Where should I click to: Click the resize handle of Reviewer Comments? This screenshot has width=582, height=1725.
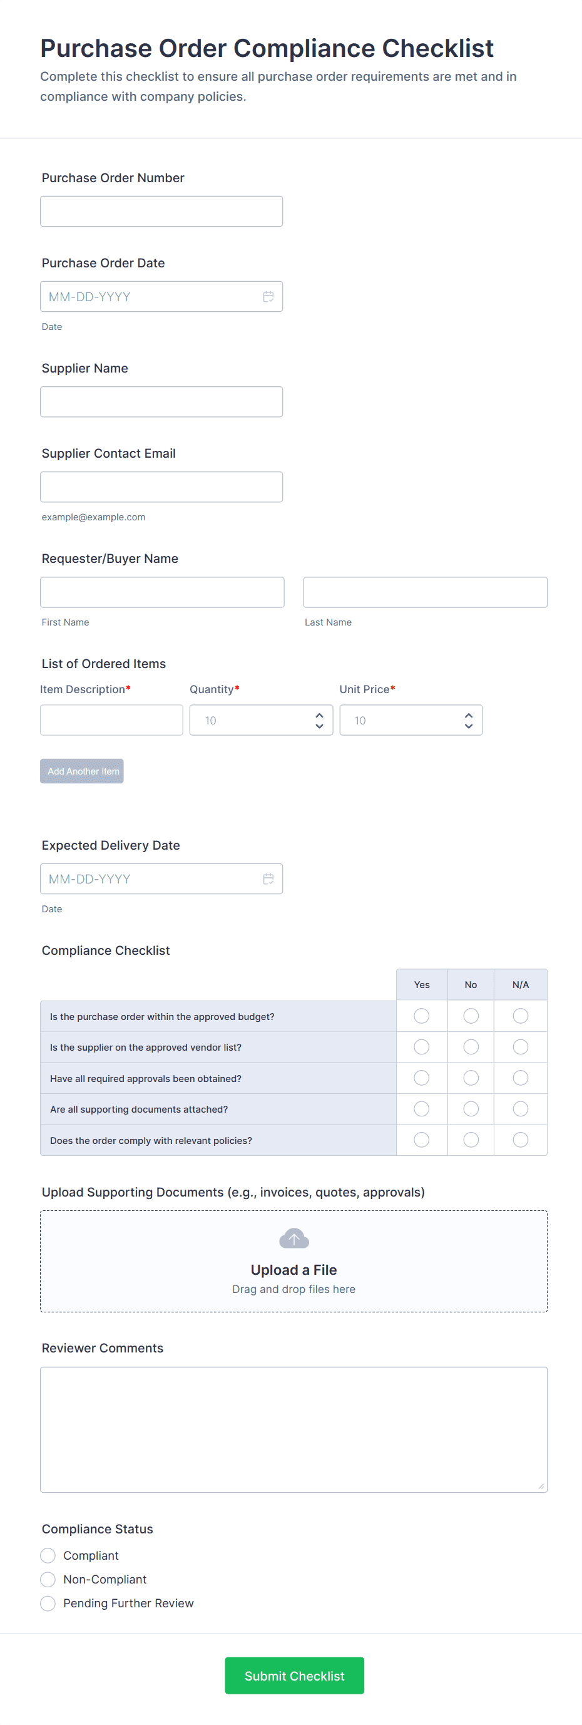click(541, 1486)
